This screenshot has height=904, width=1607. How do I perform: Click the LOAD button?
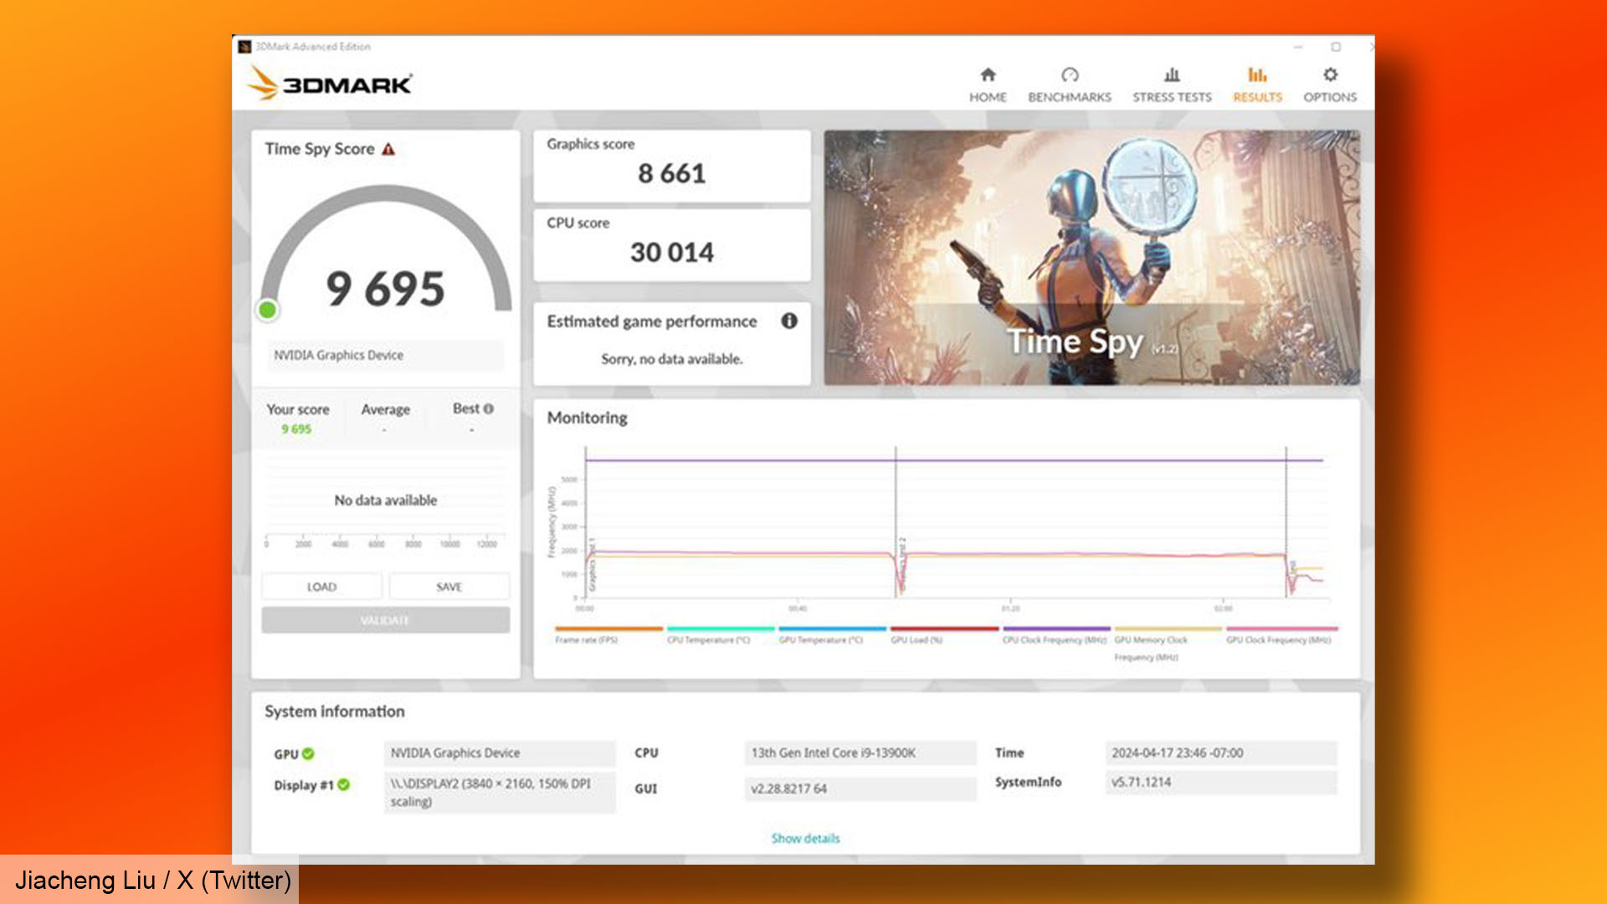pos(321,587)
